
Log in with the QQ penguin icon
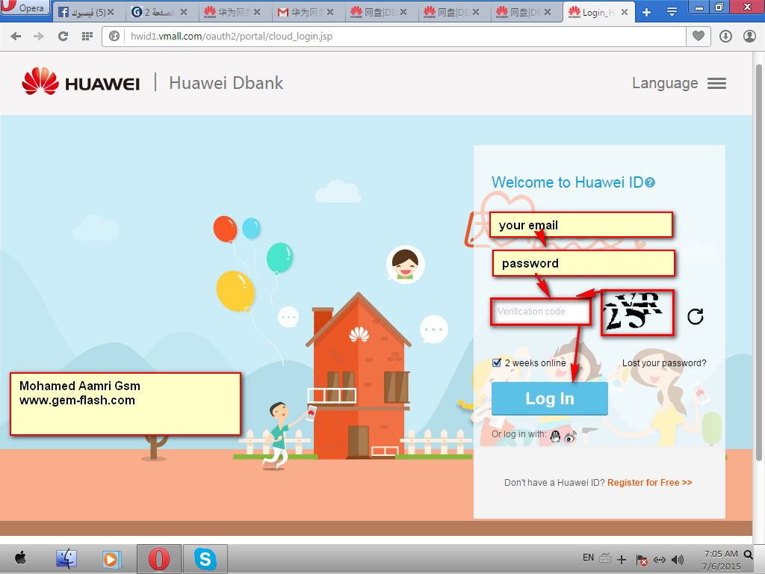pyautogui.click(x=555, y=436)
